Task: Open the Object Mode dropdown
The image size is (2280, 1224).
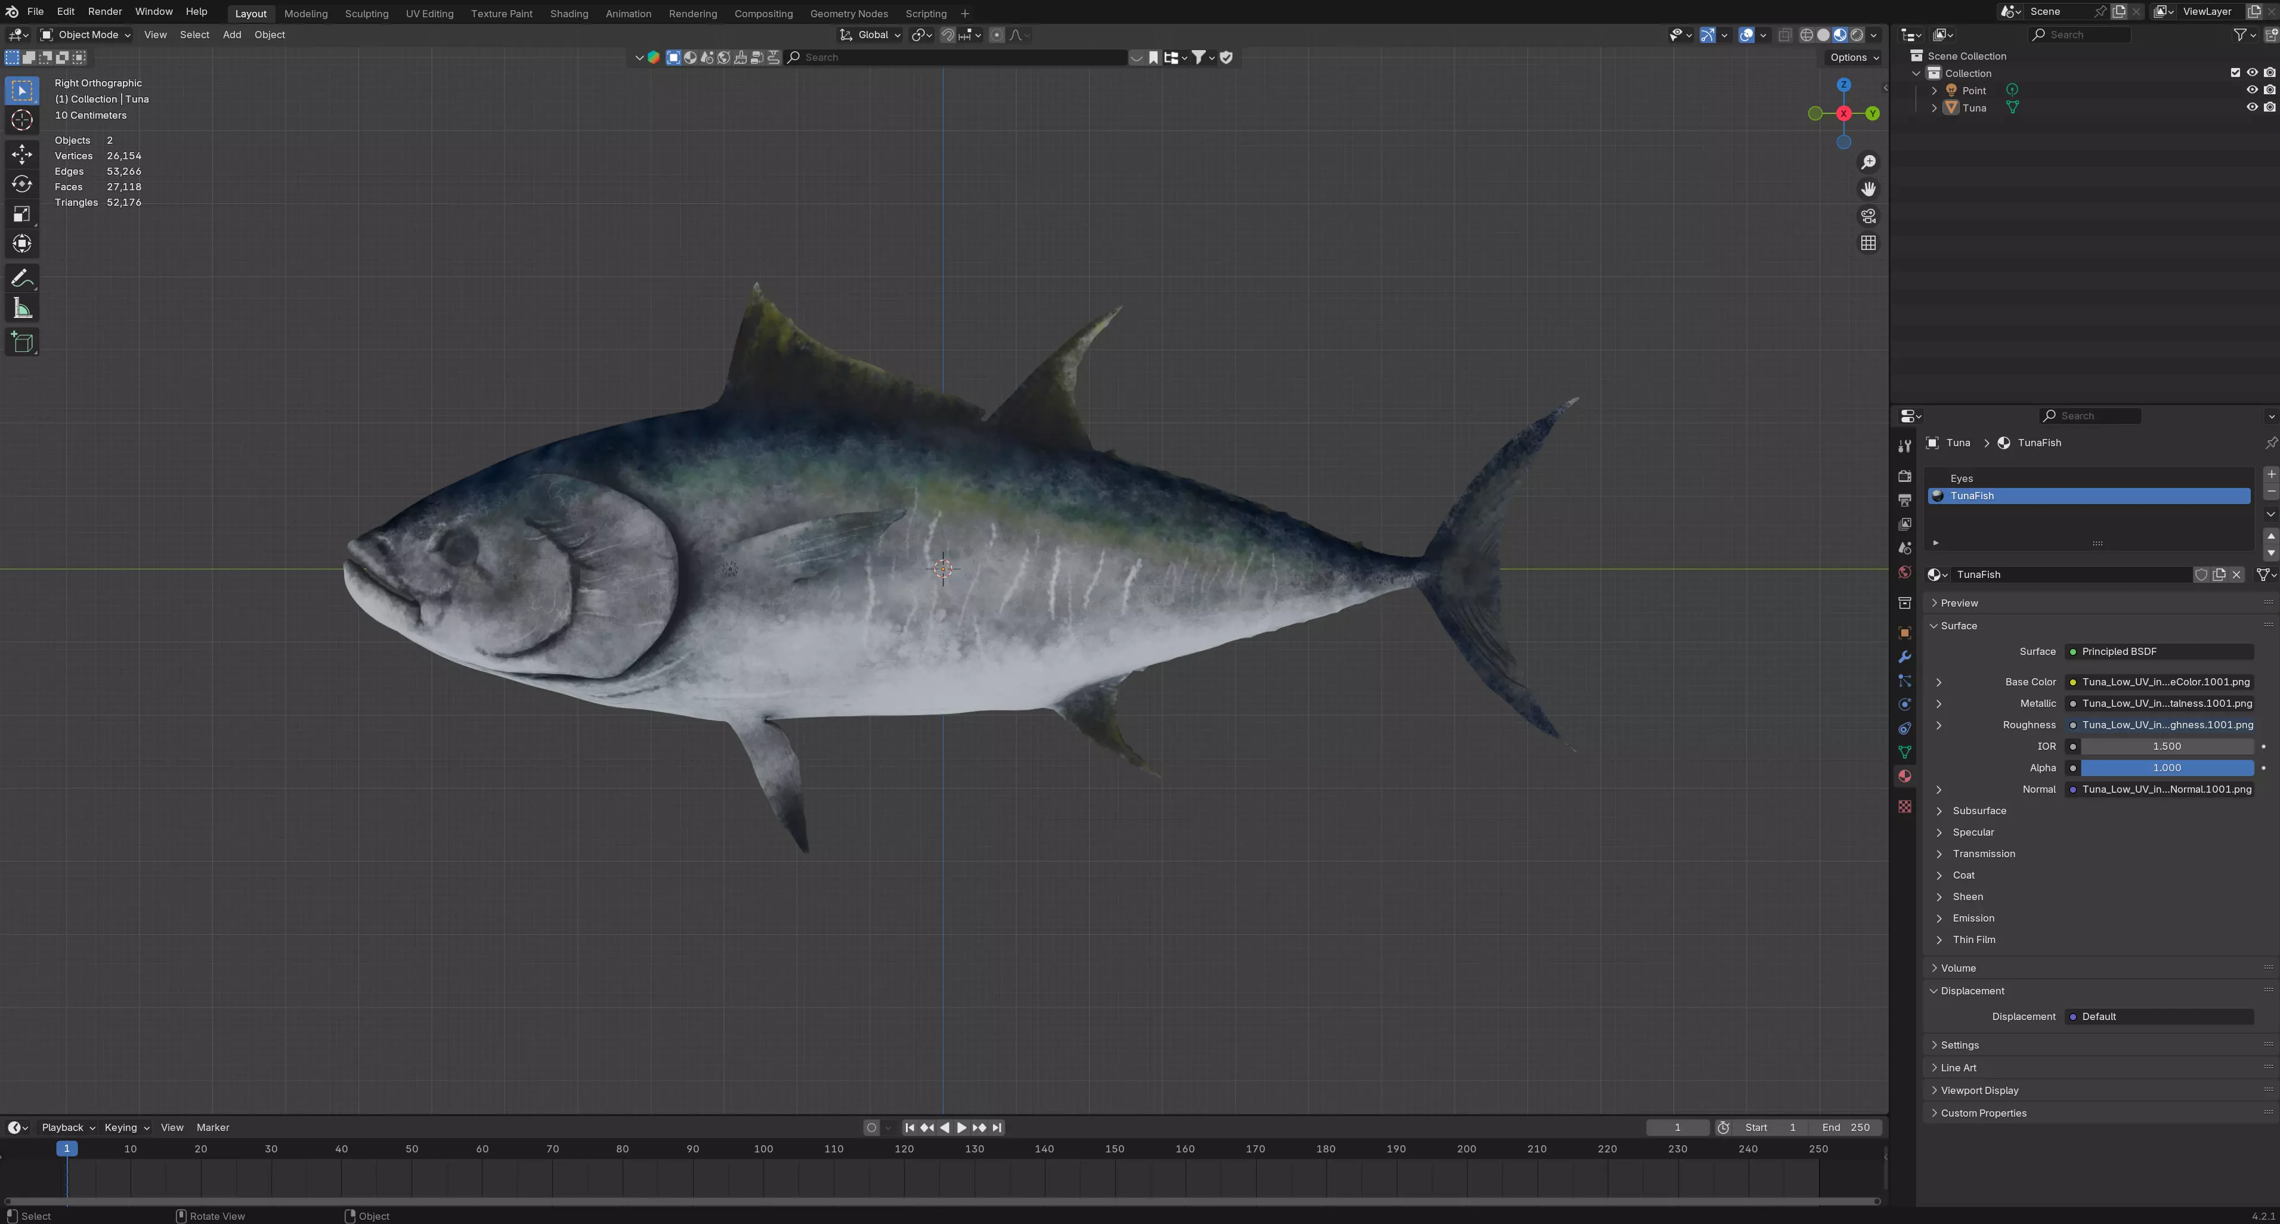Action: (x=86, y=35)
